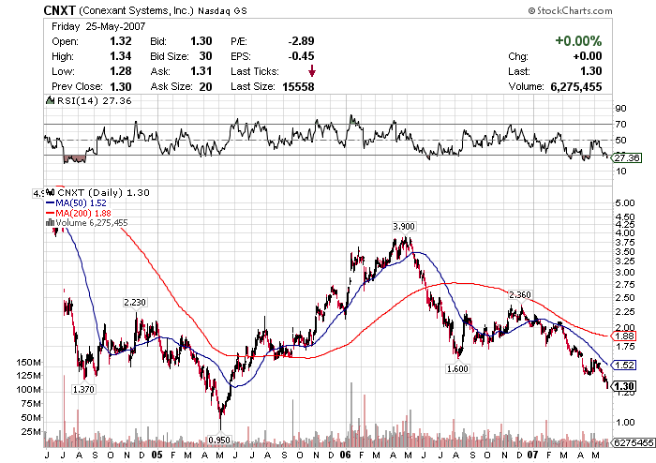656x463 pixels.
Task: Click the EPS value -0.45
Action: (301, 56)
